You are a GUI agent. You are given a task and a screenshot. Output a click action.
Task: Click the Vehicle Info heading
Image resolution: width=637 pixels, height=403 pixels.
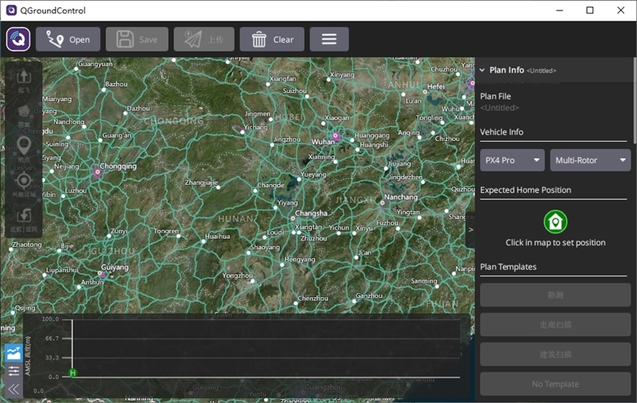pos(502,132)
